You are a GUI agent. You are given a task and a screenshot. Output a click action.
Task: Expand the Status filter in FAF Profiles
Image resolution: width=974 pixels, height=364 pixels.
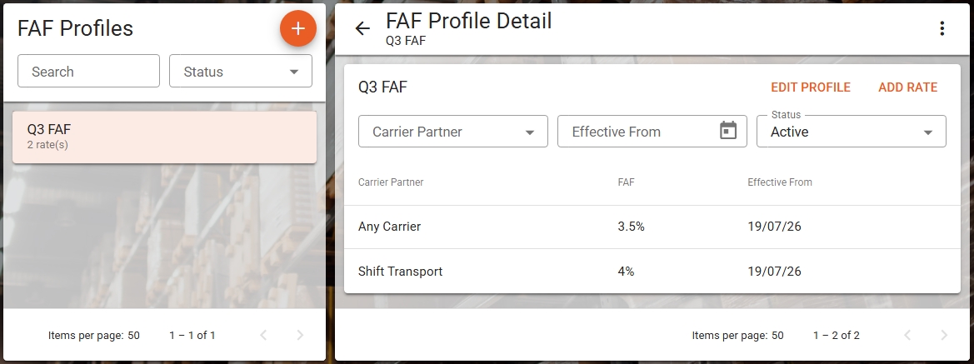click(x=241, y=72)
